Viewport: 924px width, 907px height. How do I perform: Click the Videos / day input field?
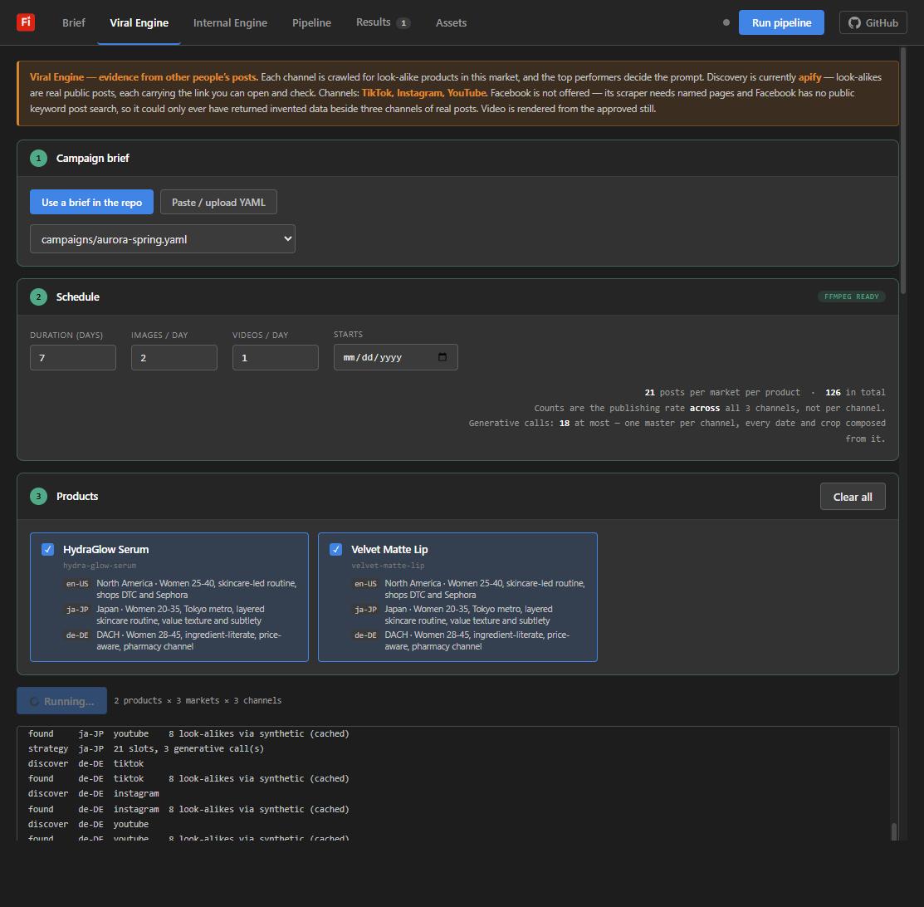coord(276,357)
